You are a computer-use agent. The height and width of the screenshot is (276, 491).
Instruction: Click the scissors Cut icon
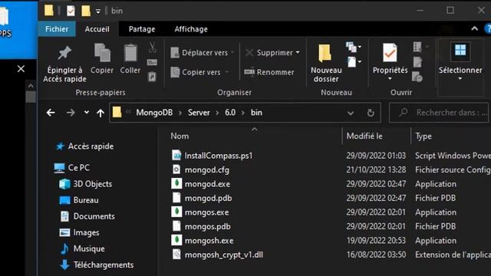153,48
